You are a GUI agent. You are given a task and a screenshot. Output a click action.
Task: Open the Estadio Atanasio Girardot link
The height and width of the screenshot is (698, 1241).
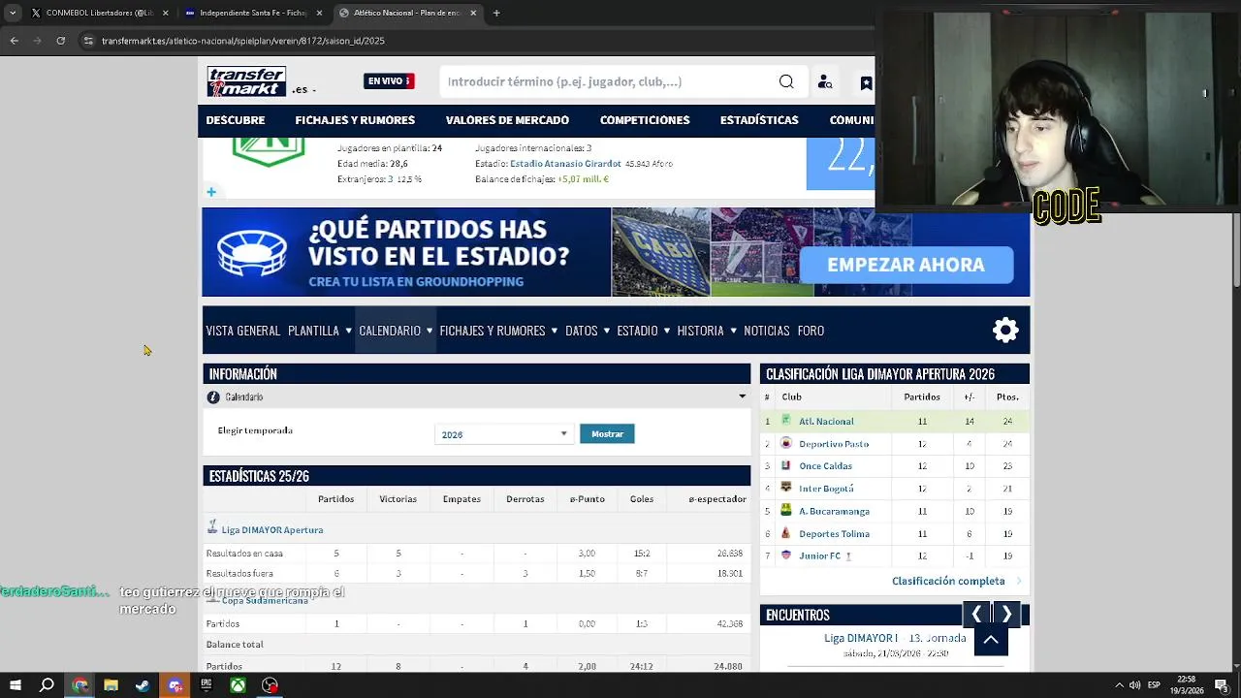(x=565, y=164)
